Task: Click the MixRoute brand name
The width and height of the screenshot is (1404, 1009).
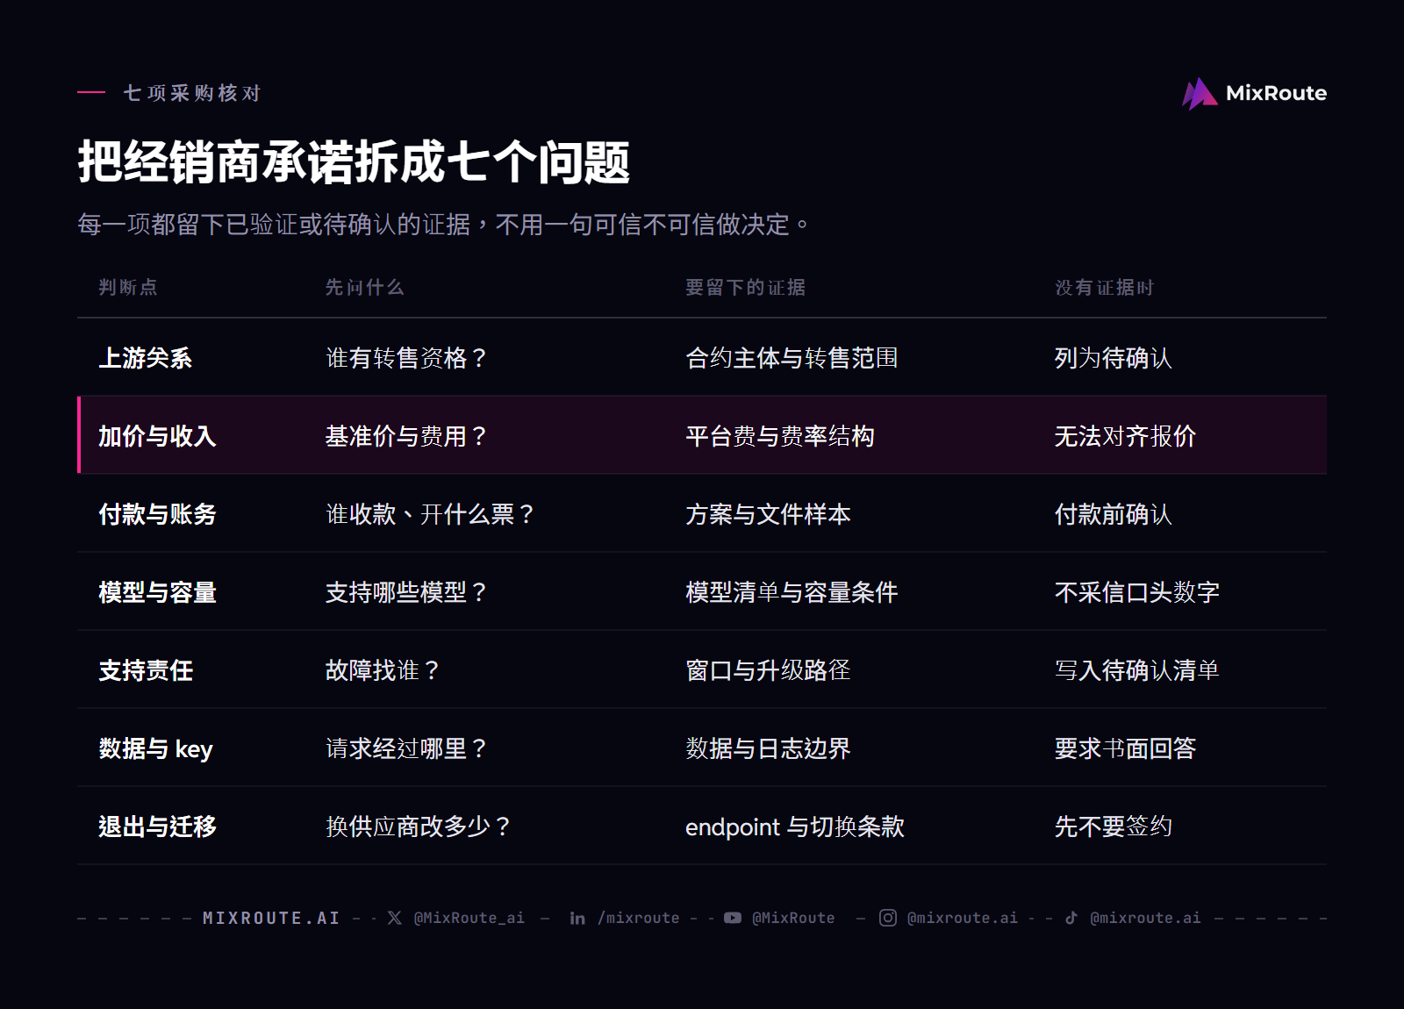Action: click(1276, 93)
